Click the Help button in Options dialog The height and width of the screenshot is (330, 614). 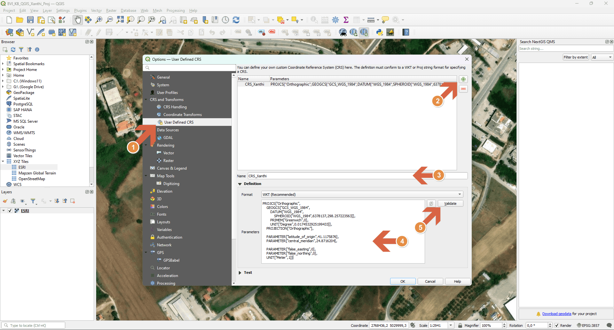tap(458, 281)
